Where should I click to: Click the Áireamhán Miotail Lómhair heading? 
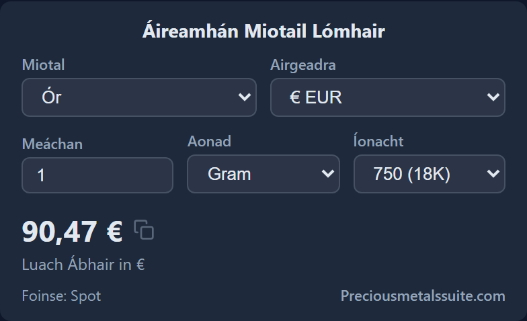pos(263,31)
